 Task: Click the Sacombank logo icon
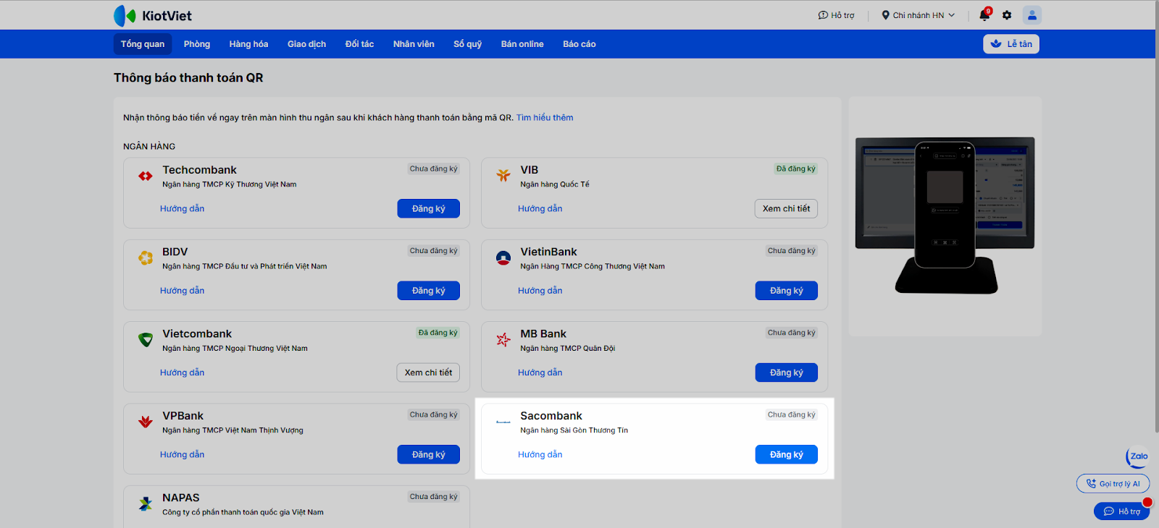(503, 422)
